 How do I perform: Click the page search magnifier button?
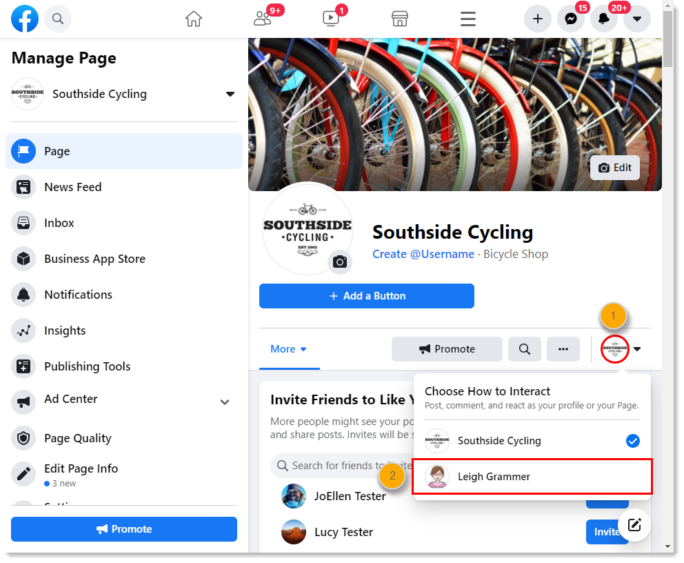point(524,349)
